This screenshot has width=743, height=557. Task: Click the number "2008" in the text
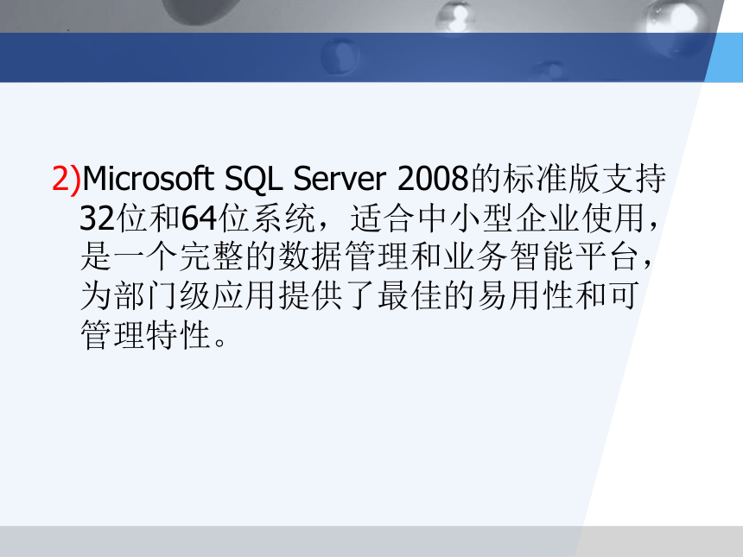click(433, 179)
